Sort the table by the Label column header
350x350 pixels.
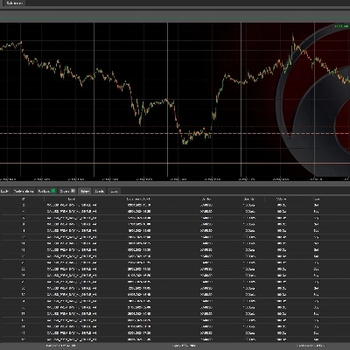pyautogui.click(x=72, y=199)
